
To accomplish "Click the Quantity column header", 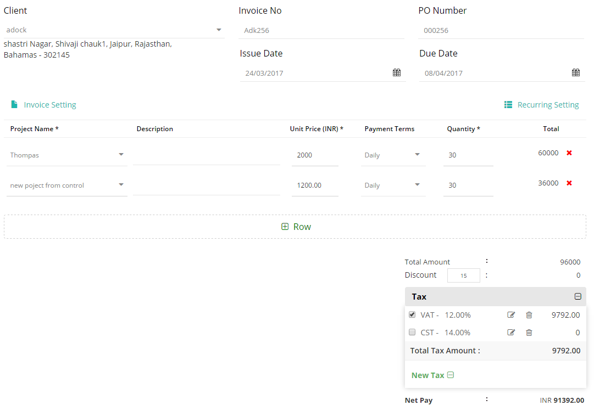I will (x=463, y=129).
